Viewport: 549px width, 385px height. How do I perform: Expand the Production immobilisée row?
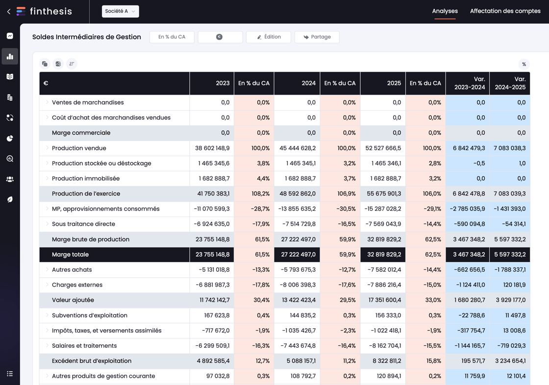click(x=47, y=178)
